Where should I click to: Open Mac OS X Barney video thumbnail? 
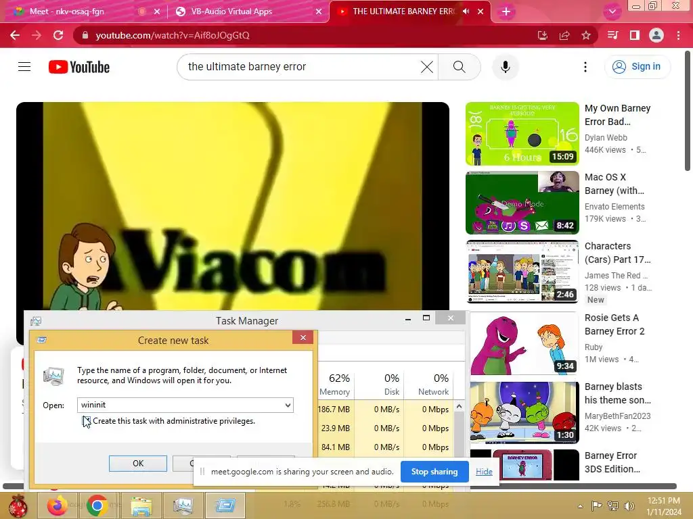tap(522, 203)
